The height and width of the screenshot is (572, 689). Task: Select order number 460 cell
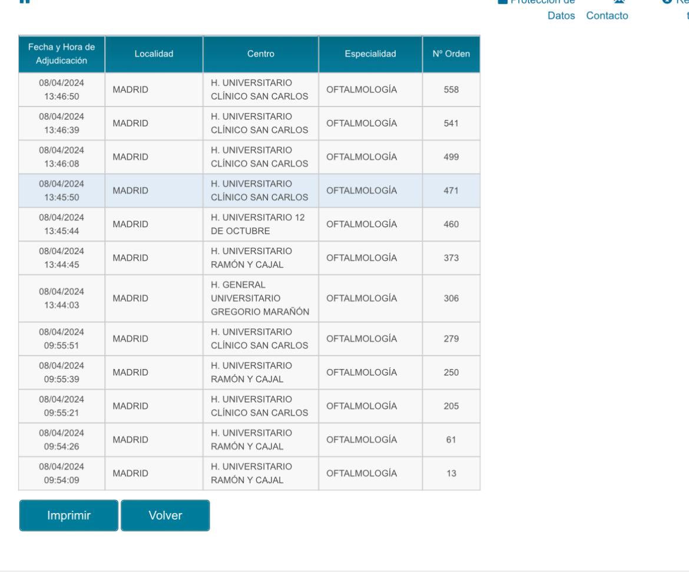451,224
